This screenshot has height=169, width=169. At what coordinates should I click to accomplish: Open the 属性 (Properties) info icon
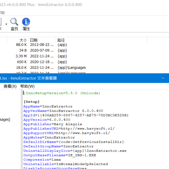[x=26, y=24]
